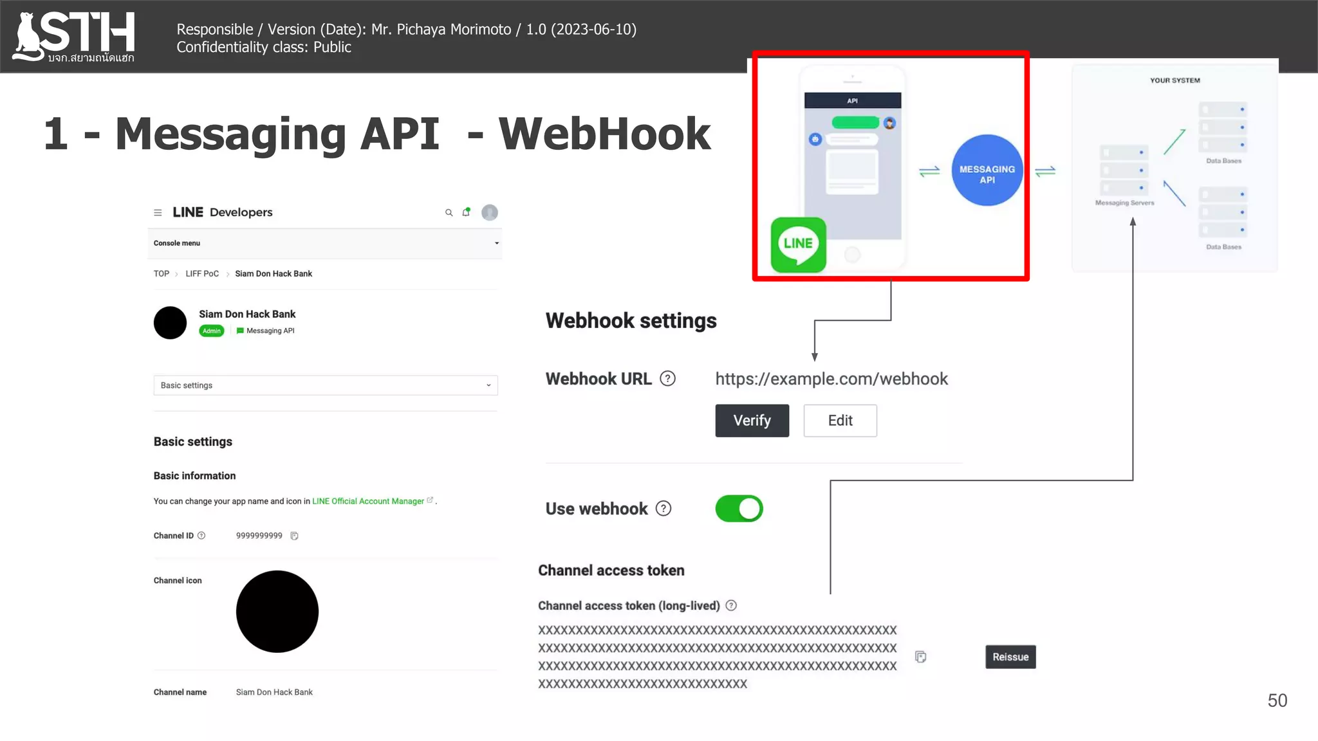This screenshot has width=1318, height=741.
Task: Click the green LINE app logo
Action: [x=799, y=244]
